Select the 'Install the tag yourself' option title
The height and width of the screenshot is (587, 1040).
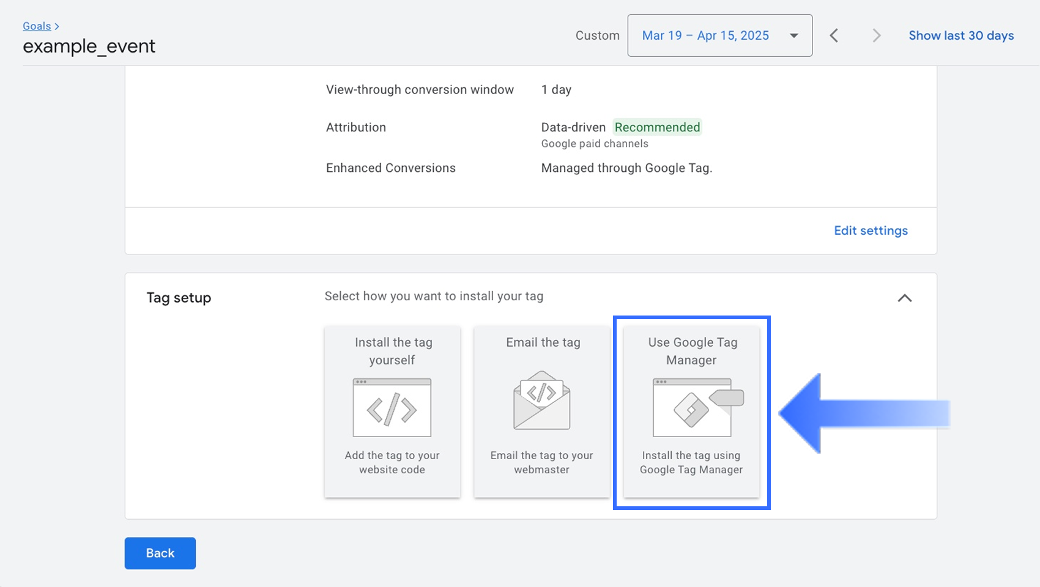[393, 351]
